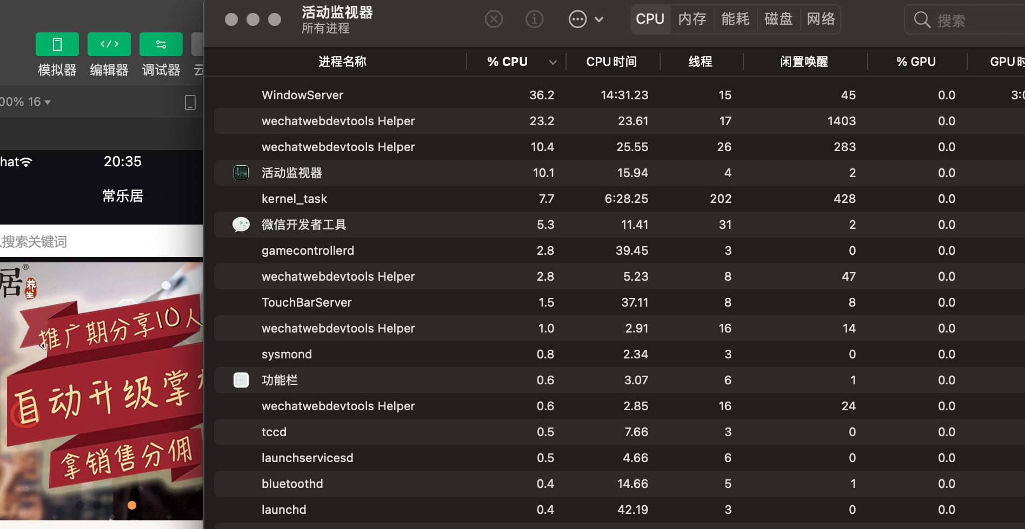The height and width of the screenshot is (529, 1025).
Task: Sort by 进程名称 column header
Action: point(342,62)
